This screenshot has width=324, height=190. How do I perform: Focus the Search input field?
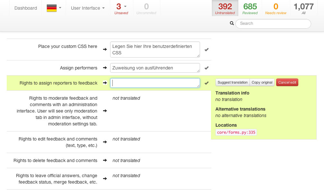tap(273, 23)
